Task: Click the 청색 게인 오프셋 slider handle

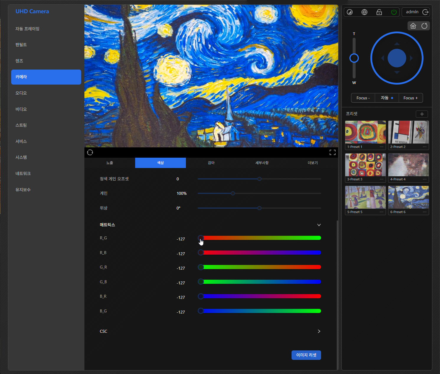Action: point(259,179)
